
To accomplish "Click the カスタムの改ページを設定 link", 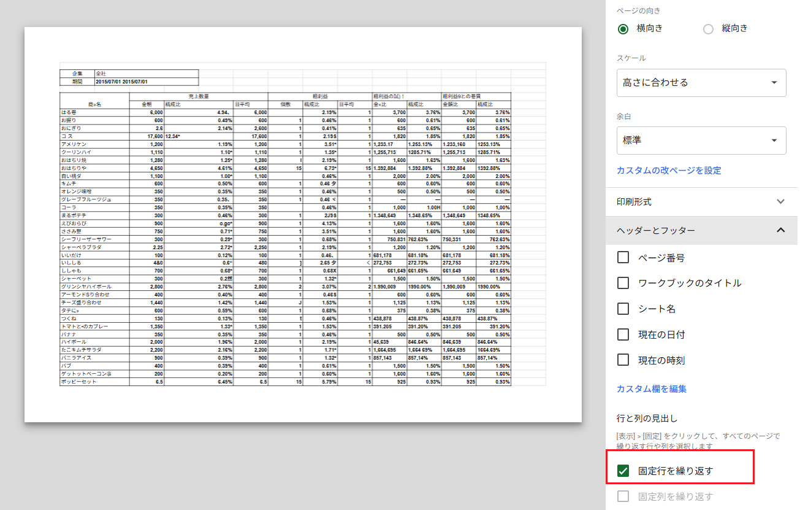I will tap(669, 171).
